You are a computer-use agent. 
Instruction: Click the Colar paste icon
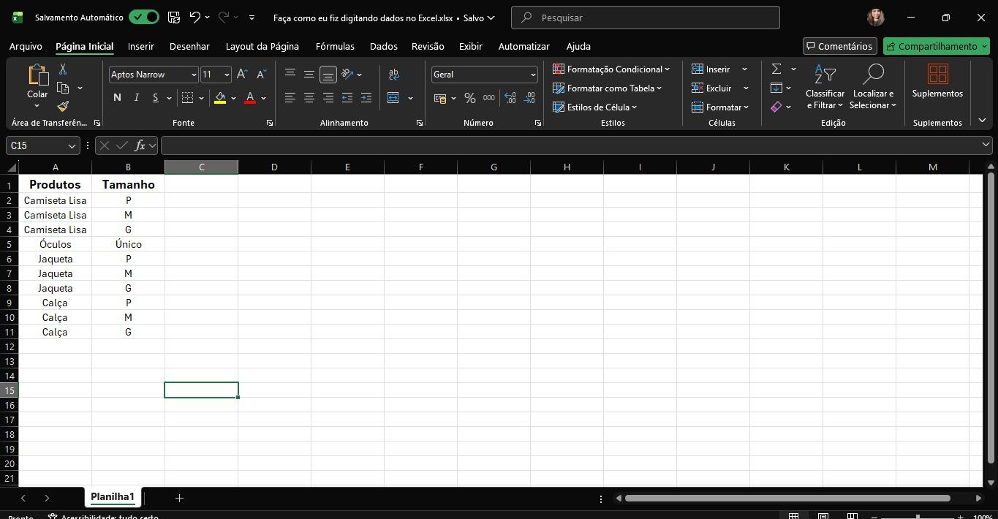pyautogui.click(x=37, y=75)
